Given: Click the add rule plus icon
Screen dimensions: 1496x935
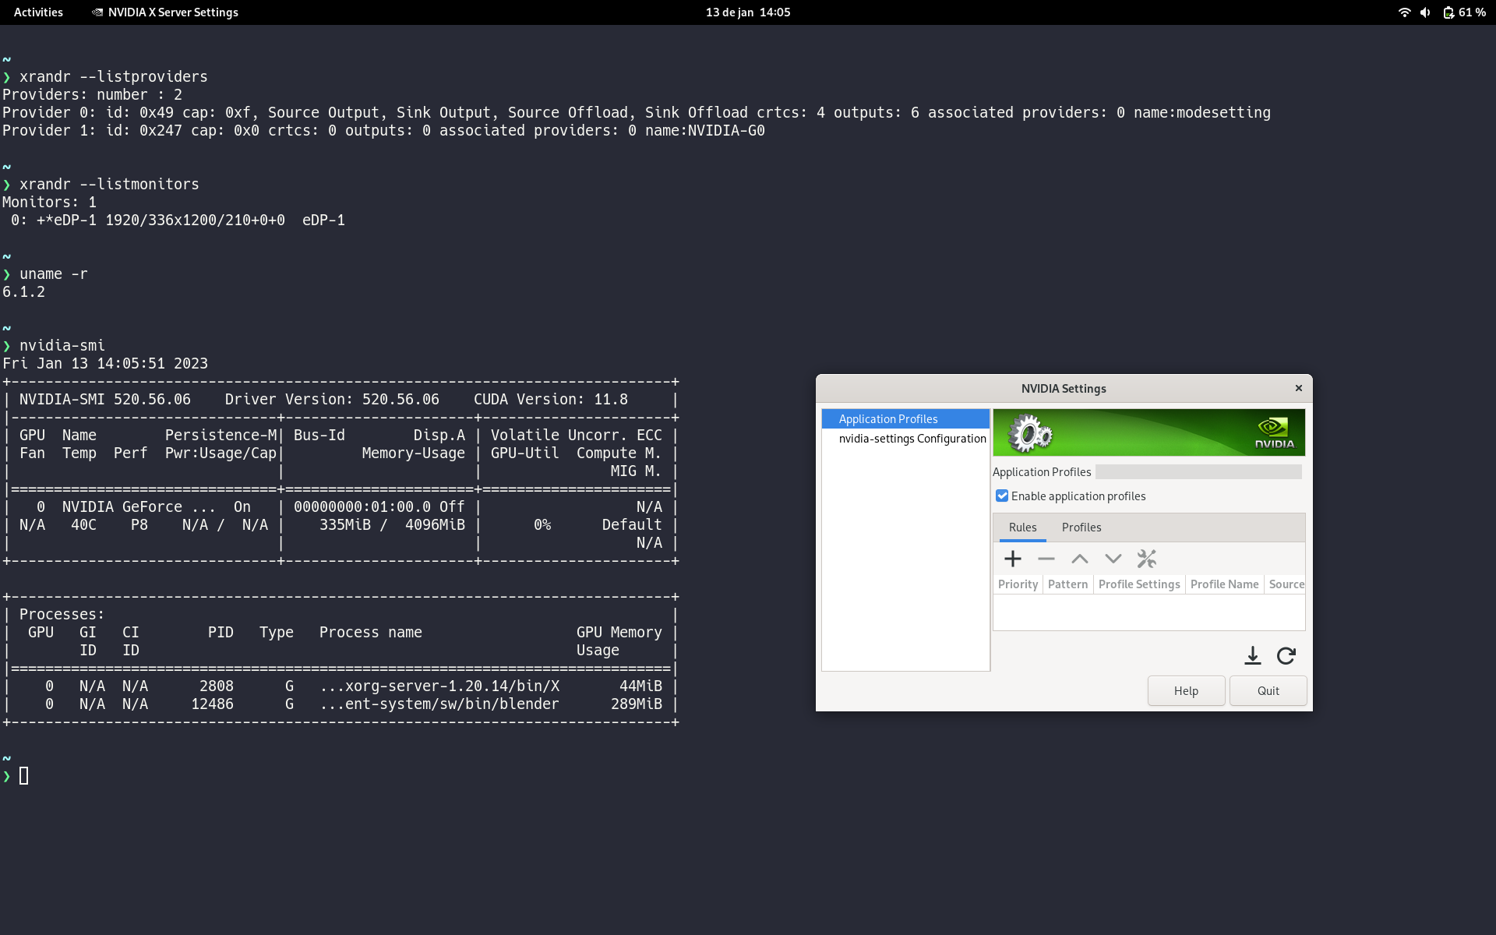Looking at the screenshot, I should 1012,559.
